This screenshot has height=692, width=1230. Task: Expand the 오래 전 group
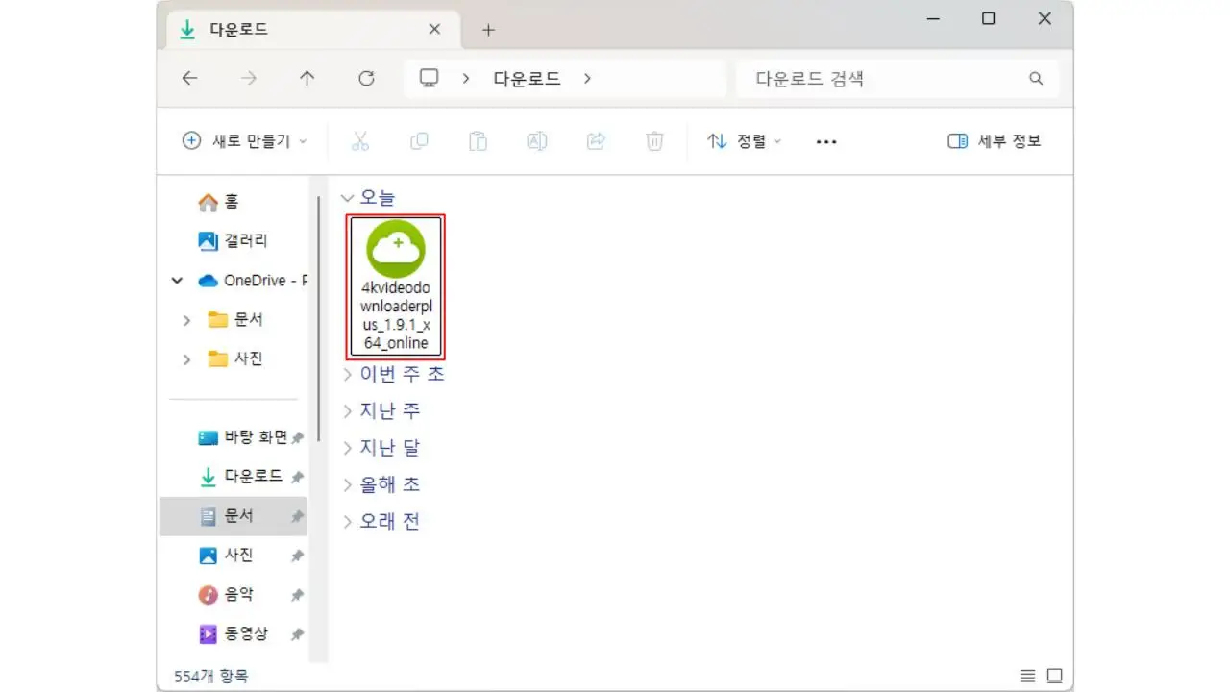pyautogui.click(x=348, y=522)
